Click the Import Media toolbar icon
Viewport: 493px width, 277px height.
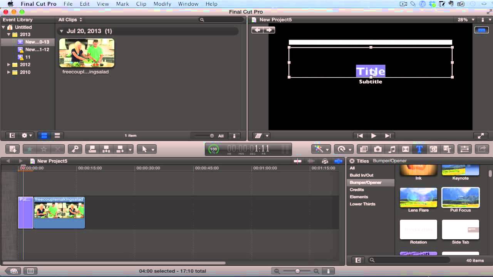12,149
